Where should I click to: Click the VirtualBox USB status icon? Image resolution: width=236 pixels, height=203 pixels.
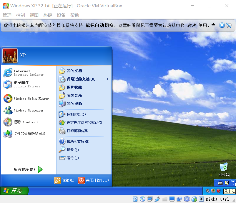[x=157, y=199]
